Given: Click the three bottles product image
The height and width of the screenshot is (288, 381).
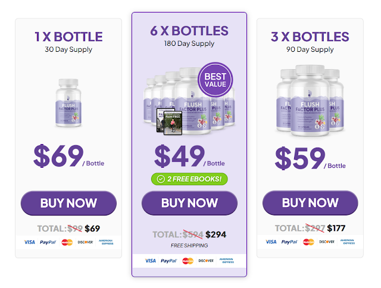Looking at the screenshot, I should (310, 98).
